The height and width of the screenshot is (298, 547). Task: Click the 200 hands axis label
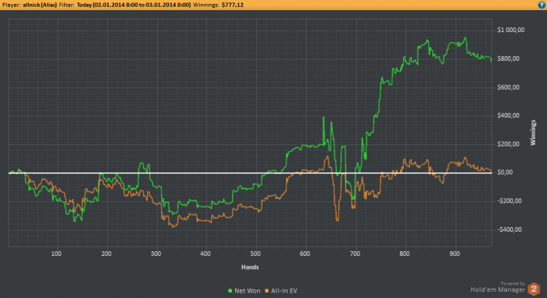tap(106, 254)
